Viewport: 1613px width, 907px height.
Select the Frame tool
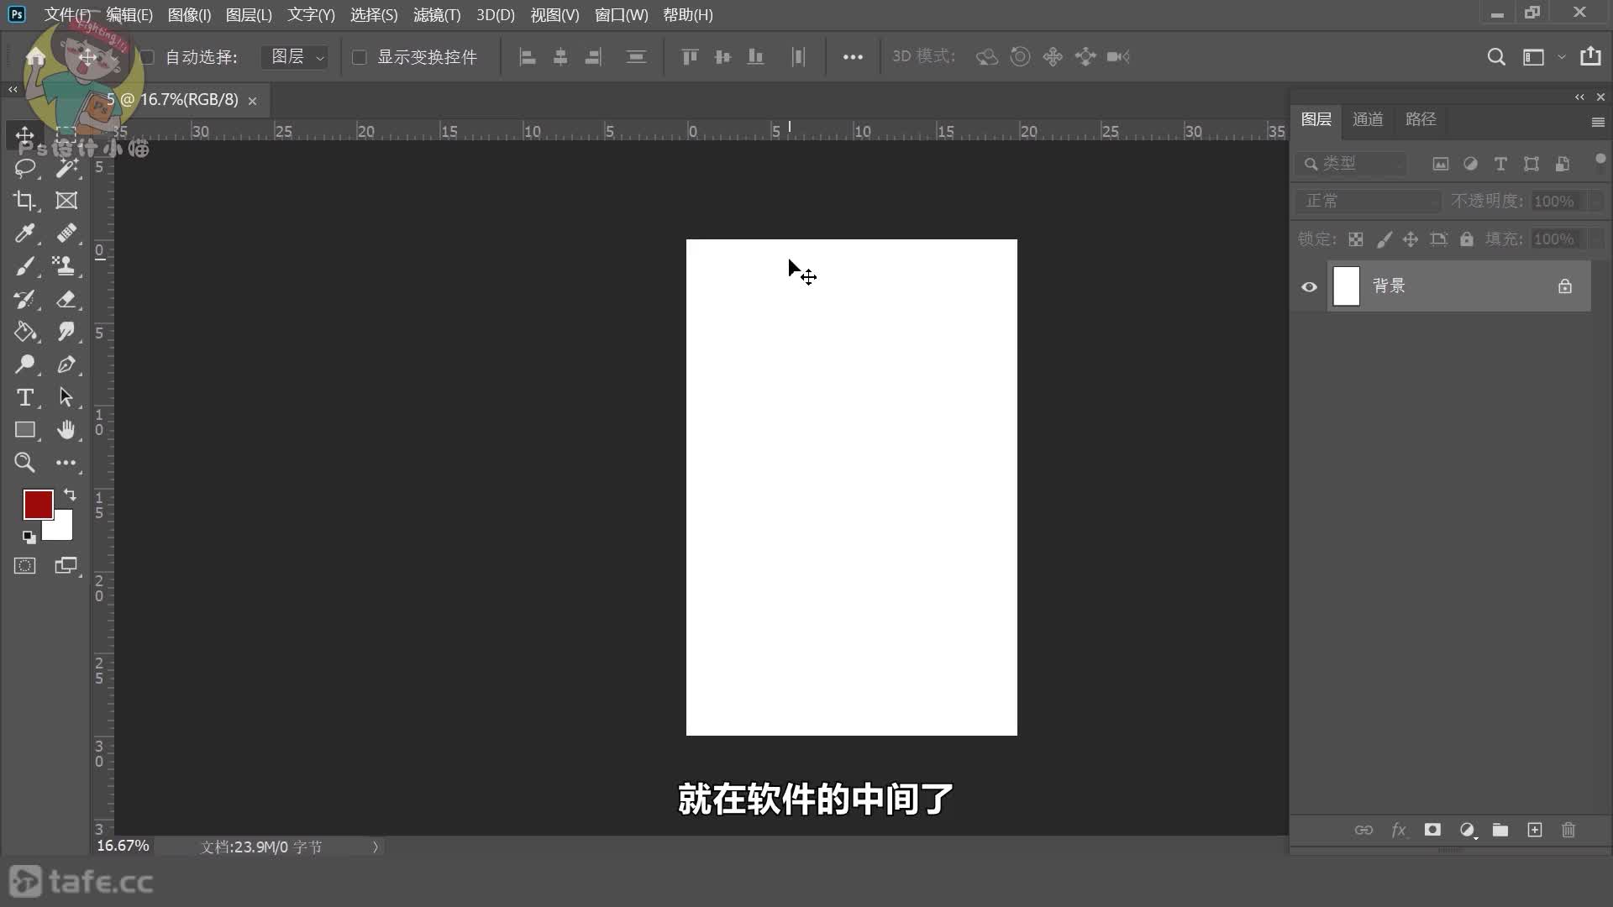(66, 201)
